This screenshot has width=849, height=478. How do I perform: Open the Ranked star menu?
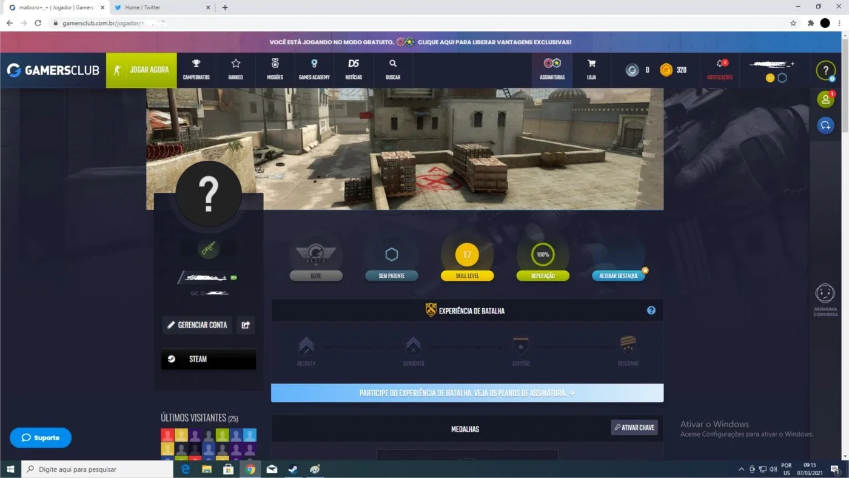(235, 70)
